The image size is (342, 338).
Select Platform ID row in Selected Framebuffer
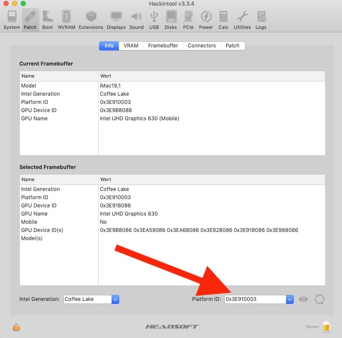[172, 197]
